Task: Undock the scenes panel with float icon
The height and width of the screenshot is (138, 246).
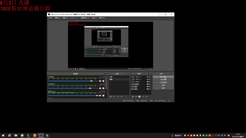Action: (x=127, y=74)
